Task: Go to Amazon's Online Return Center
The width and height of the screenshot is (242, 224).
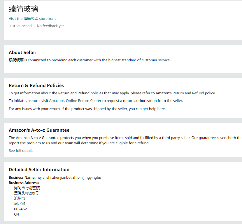Action: click(75, 101)
